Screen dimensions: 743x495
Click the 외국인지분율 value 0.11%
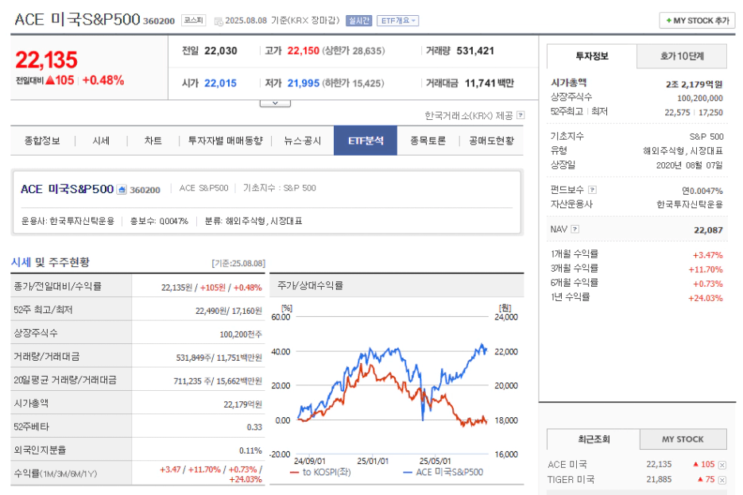click(x=250, y=451)
